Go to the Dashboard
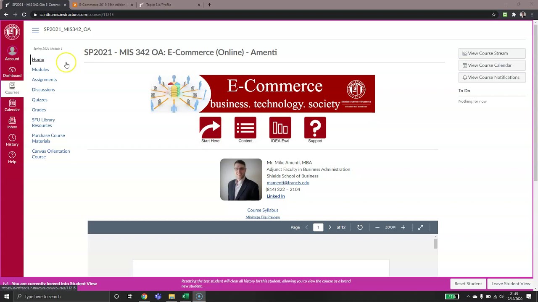538x302 pixels. [12, 72]
